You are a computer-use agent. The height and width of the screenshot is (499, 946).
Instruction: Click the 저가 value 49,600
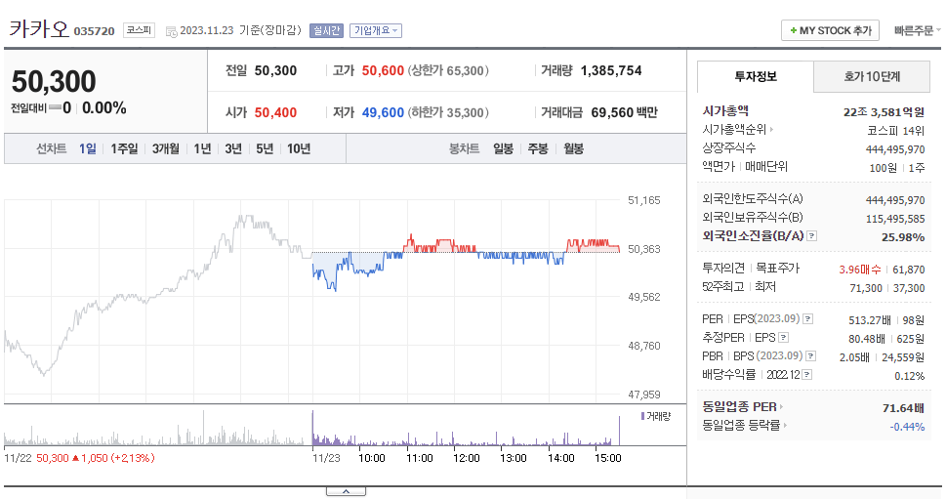tap(383, 112)
